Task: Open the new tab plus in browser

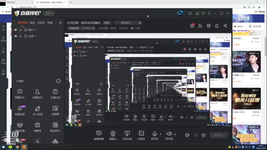Action: click(x=71, y=2)
